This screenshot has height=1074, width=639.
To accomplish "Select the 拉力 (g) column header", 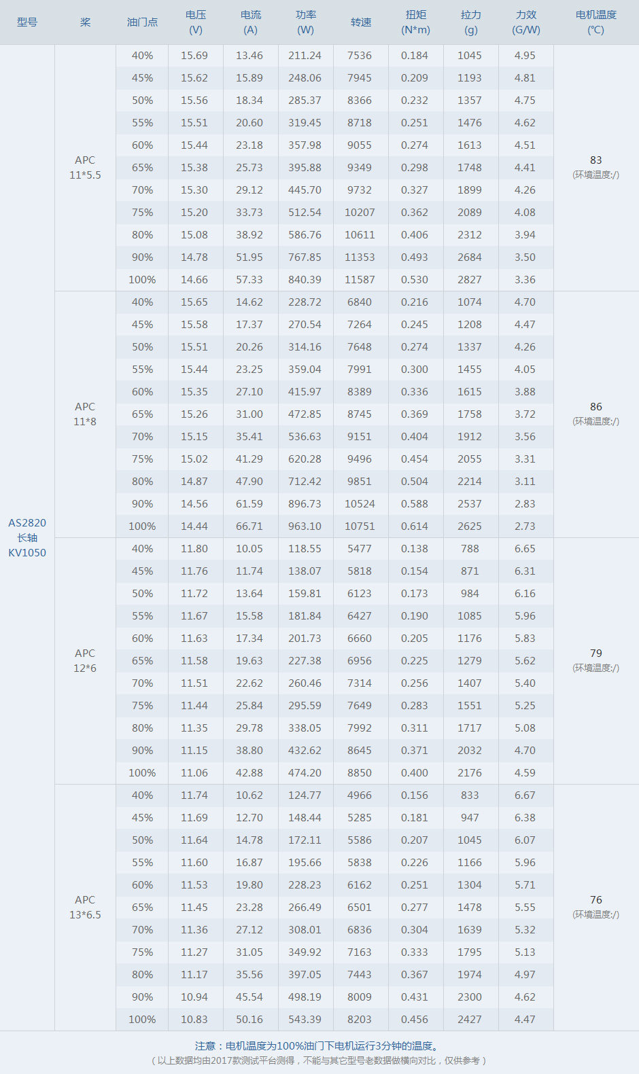I will coord(471,22).
